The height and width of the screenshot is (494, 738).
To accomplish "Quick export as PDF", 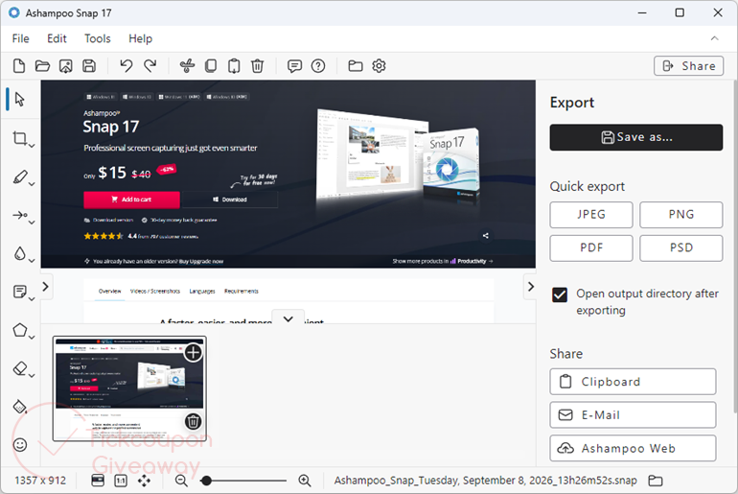I will (x=591, y=248).
